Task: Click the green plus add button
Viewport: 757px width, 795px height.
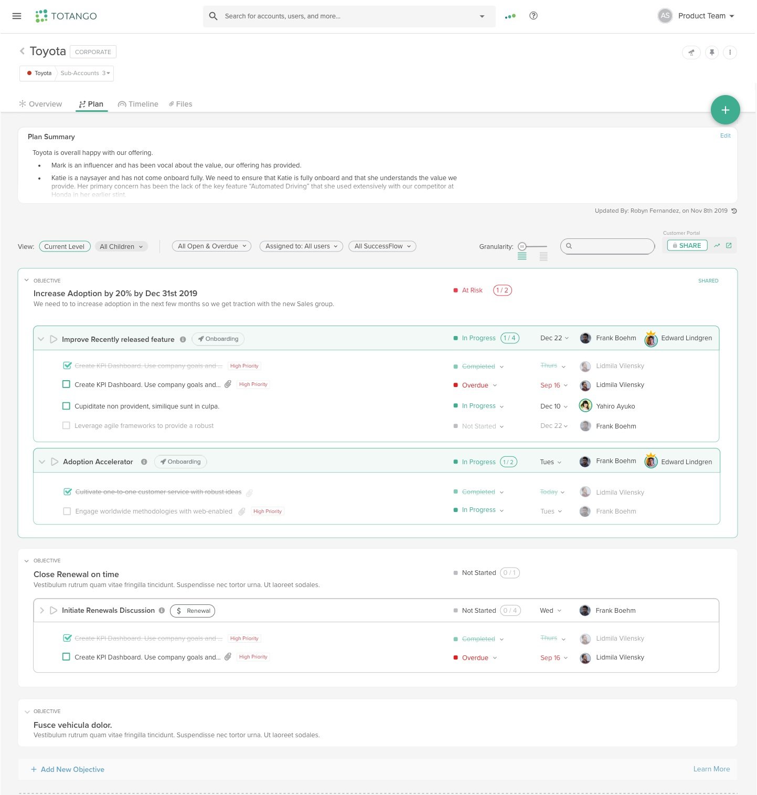Action: (725, 110)
